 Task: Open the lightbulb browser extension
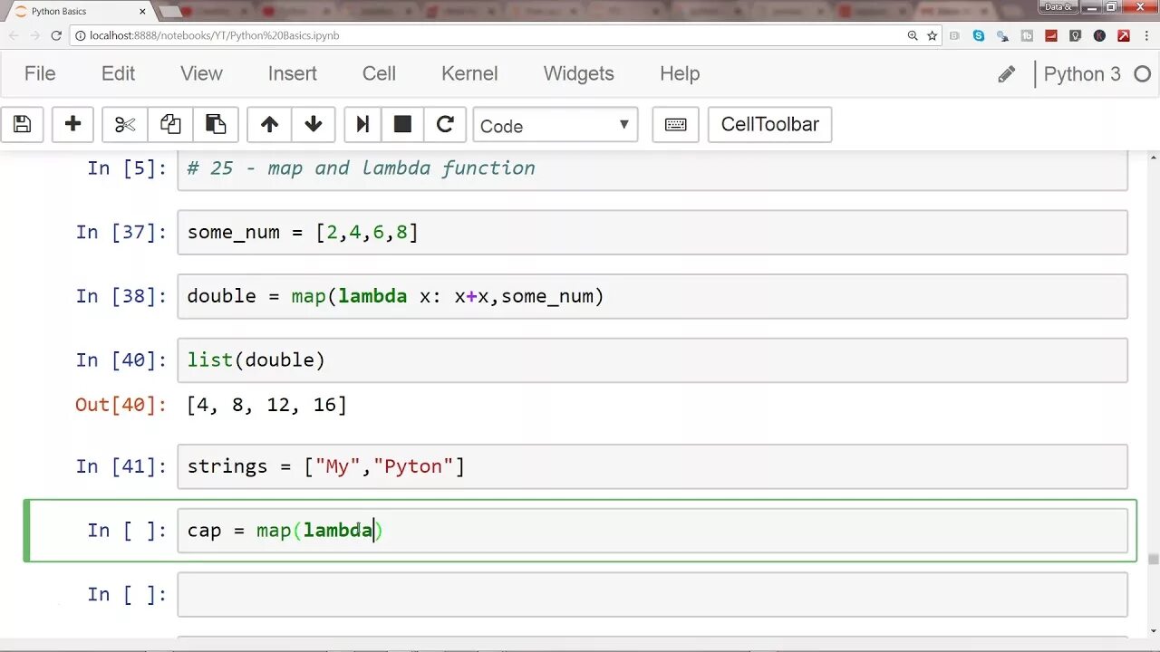pos(1076,35)
